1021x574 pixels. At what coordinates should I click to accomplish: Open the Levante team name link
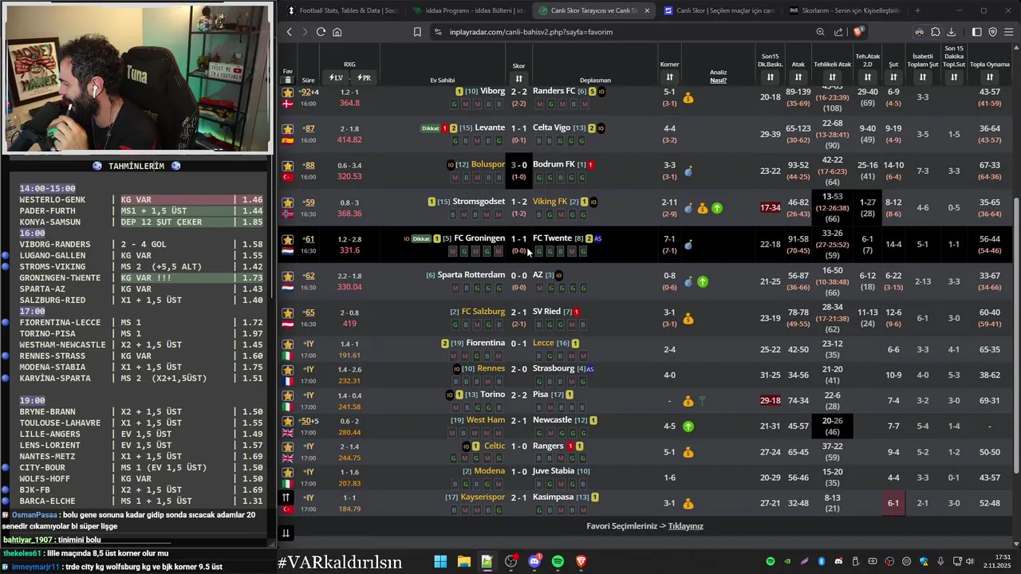[490, 128]
